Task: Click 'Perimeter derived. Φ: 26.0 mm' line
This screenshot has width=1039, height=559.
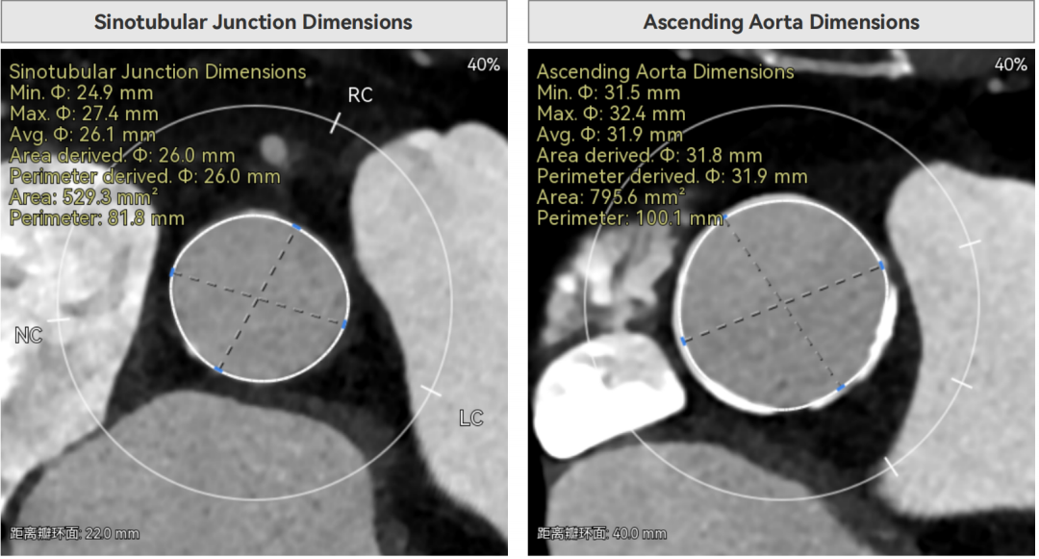Action: coord(144,177)
